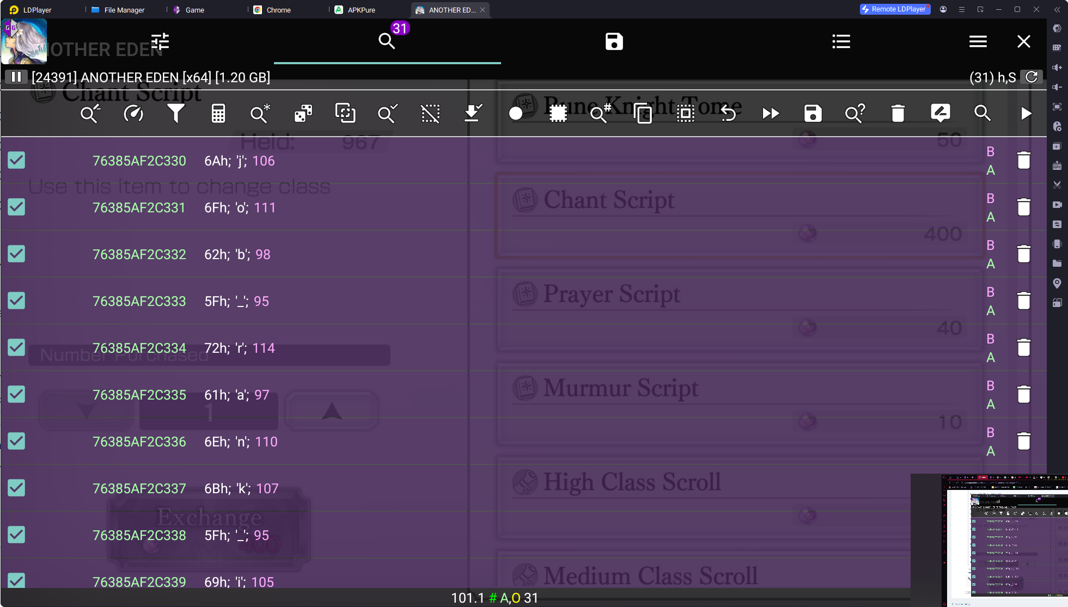1068x607 pixels.
Task: Switch to the search tab with 31 badge
Action: click(387, 41)
